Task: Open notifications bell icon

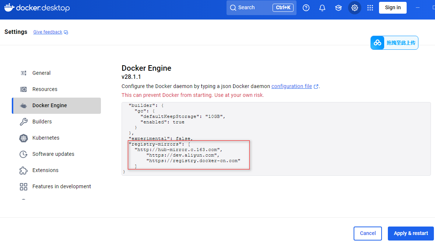Action: (x=322, y=8)
